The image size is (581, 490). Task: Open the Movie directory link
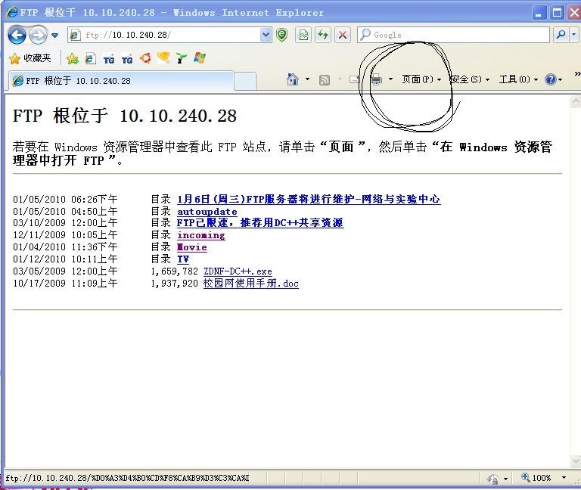tap(192, 247)
